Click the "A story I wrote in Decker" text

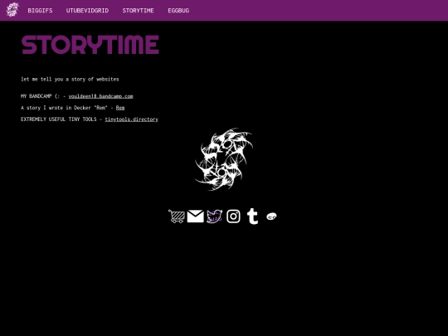tap(56, 108)
